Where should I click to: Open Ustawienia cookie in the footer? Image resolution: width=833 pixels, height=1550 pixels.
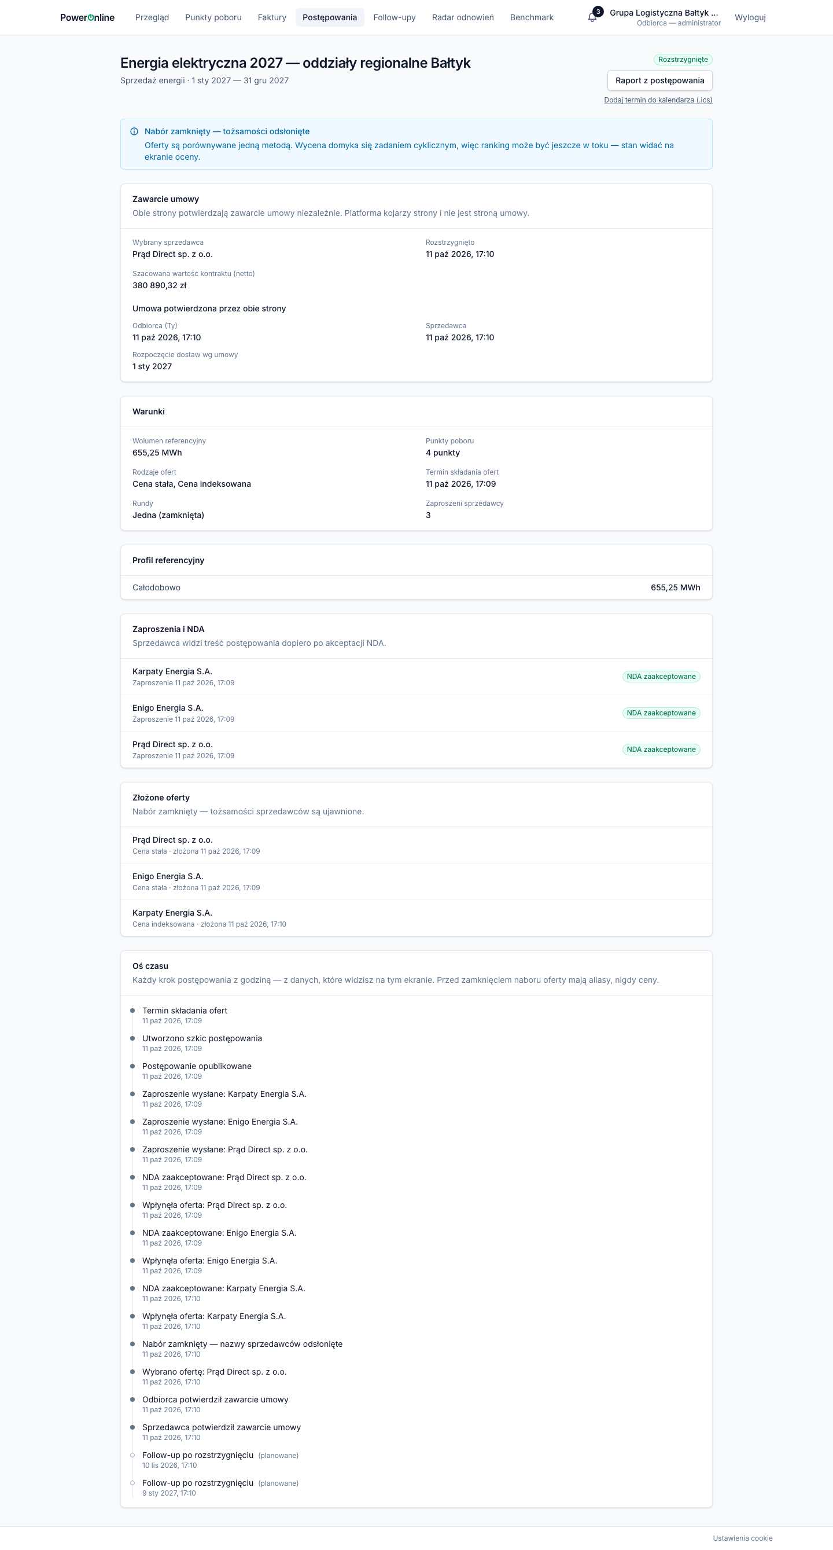(x=743, y=1538)
